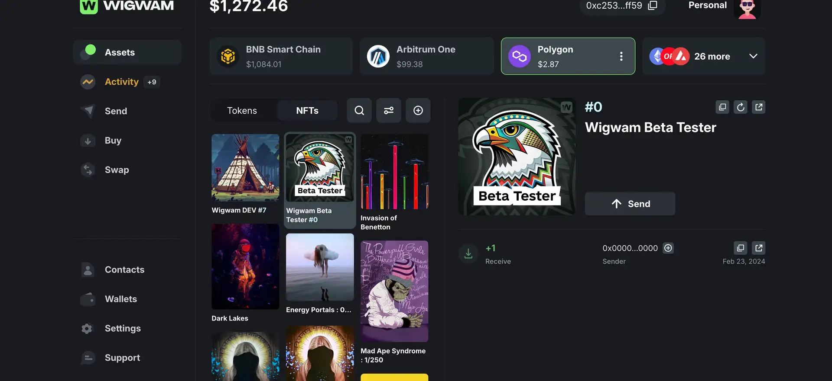Open the receive transaction in explorer
The width and height of the screenshot is (832, 381).
759,248
